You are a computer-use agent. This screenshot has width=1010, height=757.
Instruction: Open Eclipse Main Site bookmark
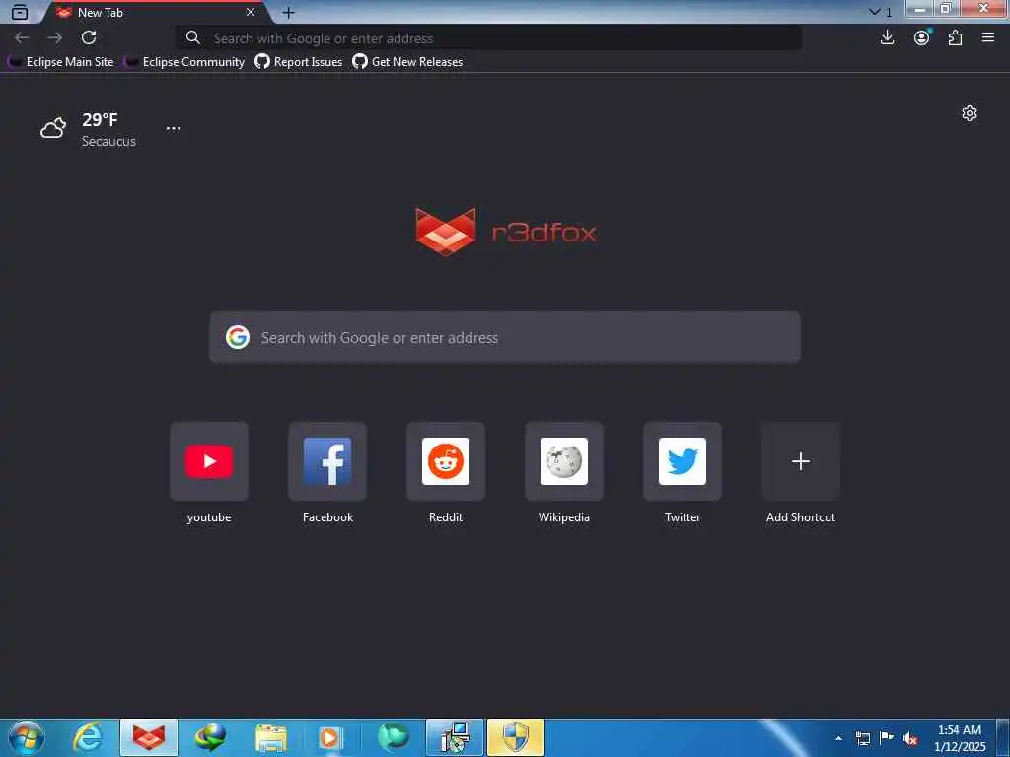61,62
